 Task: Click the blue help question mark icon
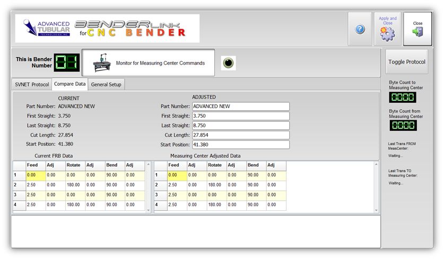360,29
